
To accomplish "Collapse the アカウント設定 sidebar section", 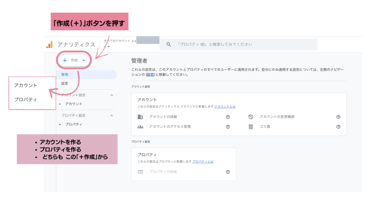I will 112,95.
